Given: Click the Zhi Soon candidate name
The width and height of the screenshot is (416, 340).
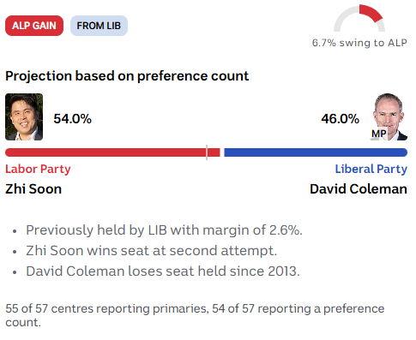Looking at the screenshot, I should coord(33,189).
